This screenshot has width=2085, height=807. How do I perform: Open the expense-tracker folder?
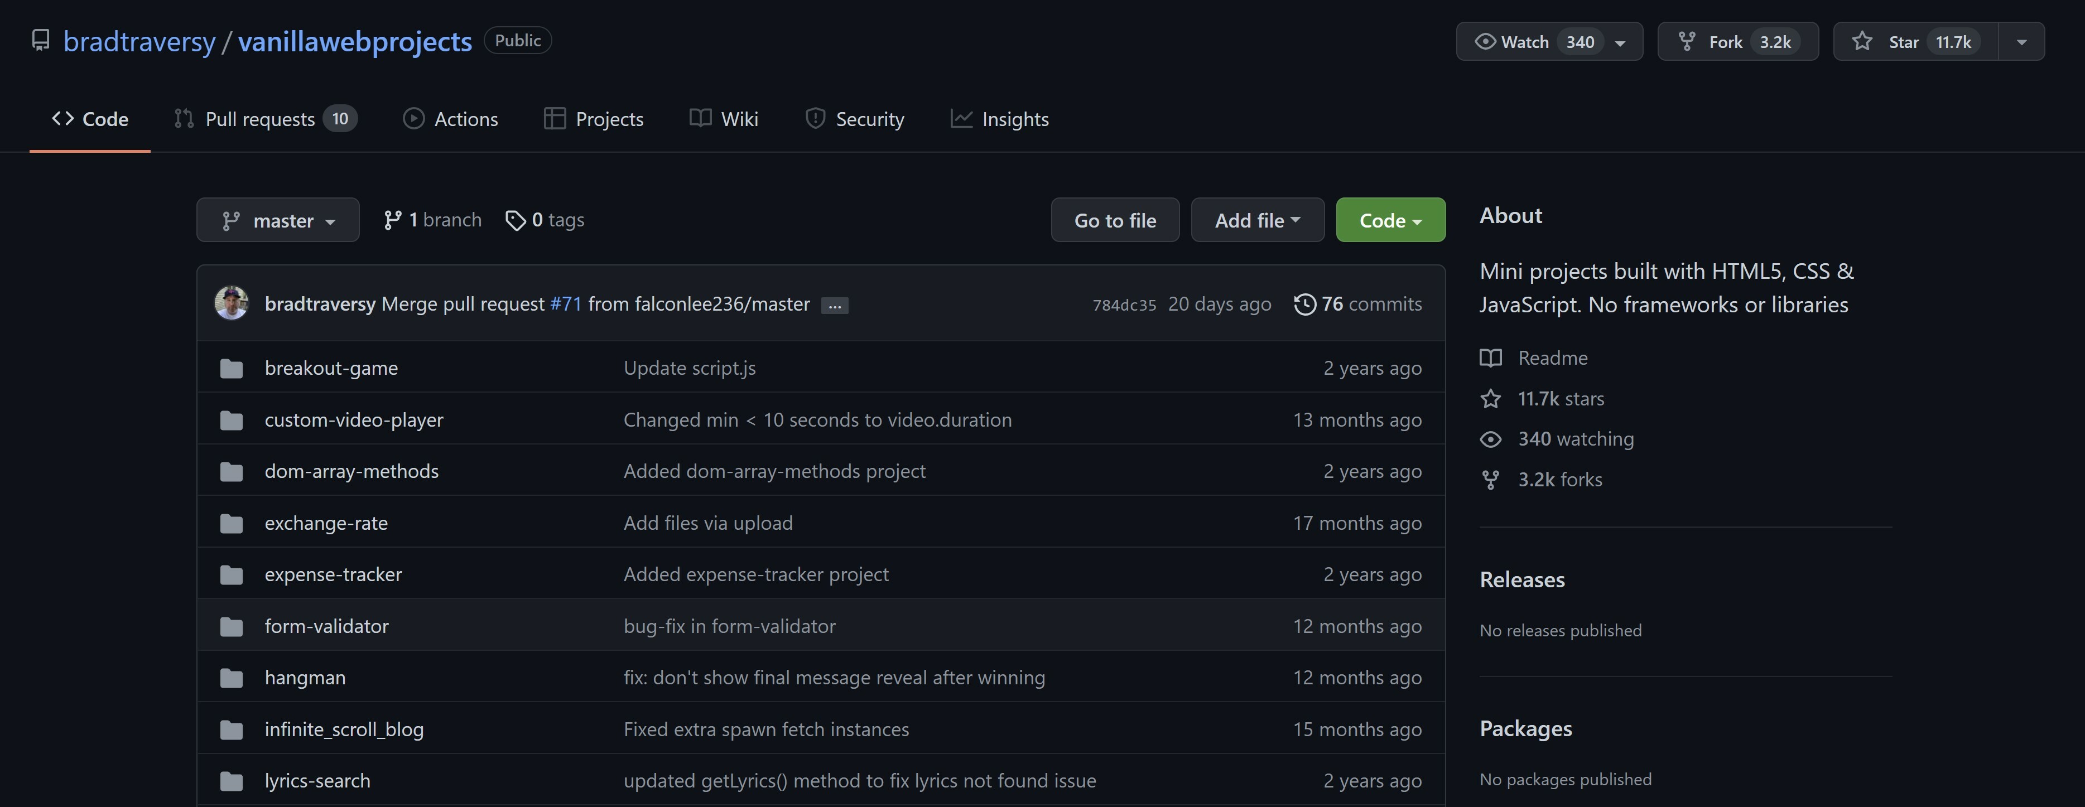tap(333, 574)
